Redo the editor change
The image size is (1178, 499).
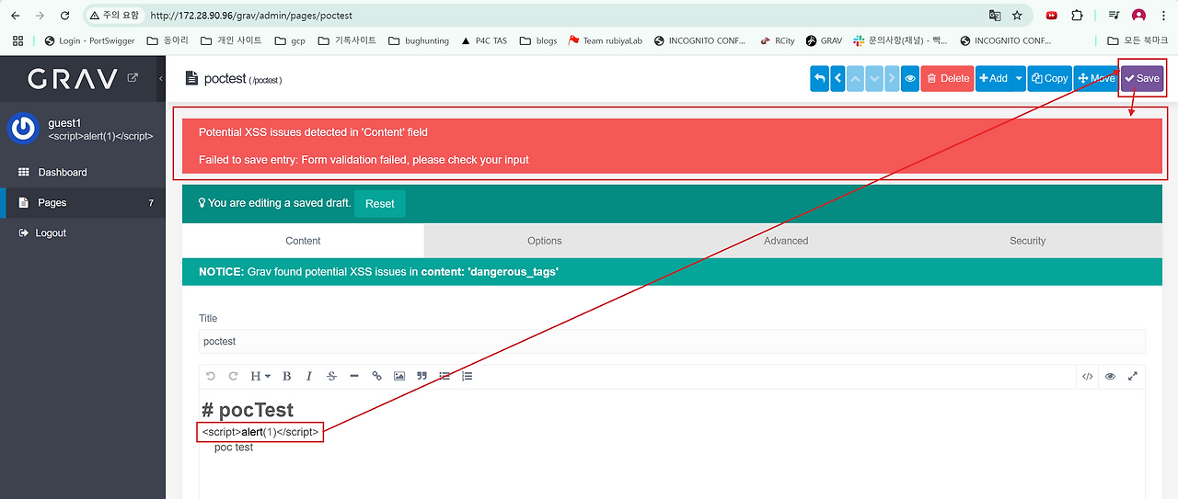point(233,376)
